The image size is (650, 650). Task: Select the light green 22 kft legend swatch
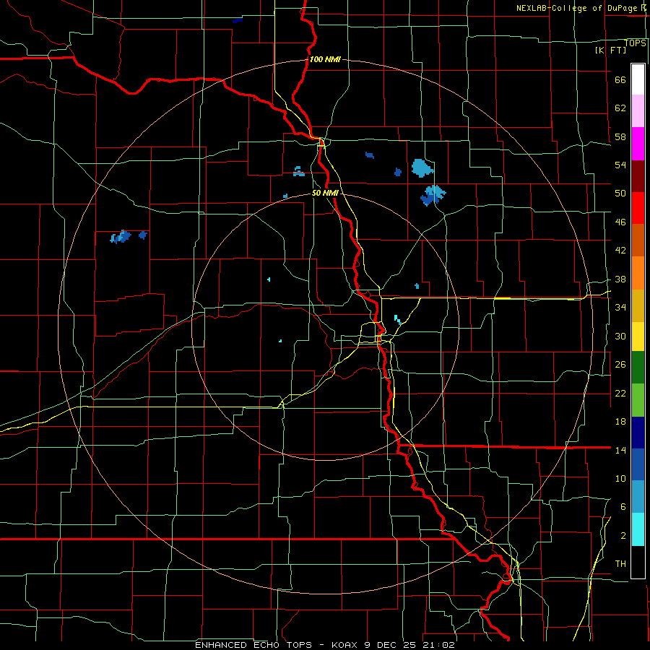click(x=638, y=400)
